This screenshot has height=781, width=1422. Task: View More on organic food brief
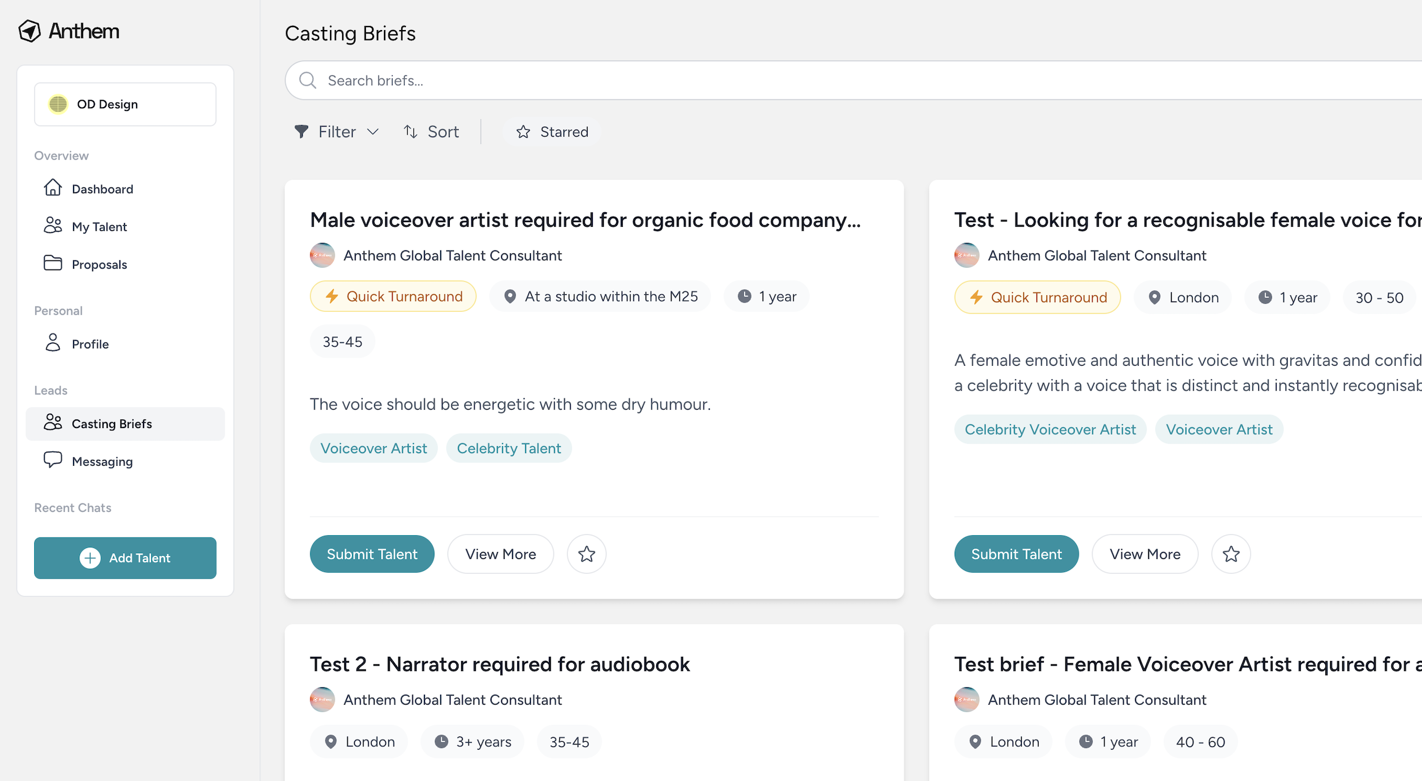click(500, 554)
